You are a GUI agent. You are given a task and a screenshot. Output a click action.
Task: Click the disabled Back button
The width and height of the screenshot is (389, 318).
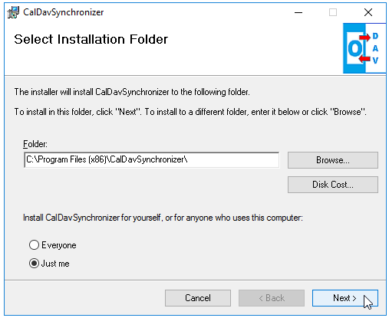pyautogui.click(x=272, y=298)
